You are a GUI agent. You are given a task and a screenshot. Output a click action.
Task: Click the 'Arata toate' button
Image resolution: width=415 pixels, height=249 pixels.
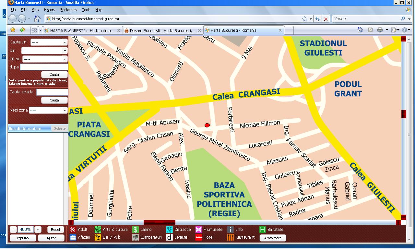(x=273, y=238)
